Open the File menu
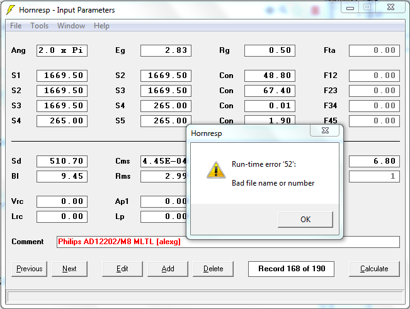This screenshot has height=309, width=410. coord(16,26)
